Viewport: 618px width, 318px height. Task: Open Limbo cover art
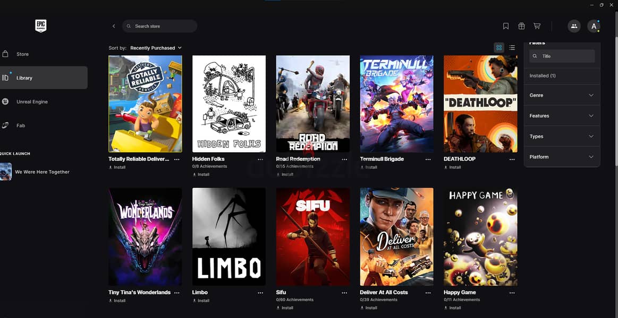tap(229, 236)
